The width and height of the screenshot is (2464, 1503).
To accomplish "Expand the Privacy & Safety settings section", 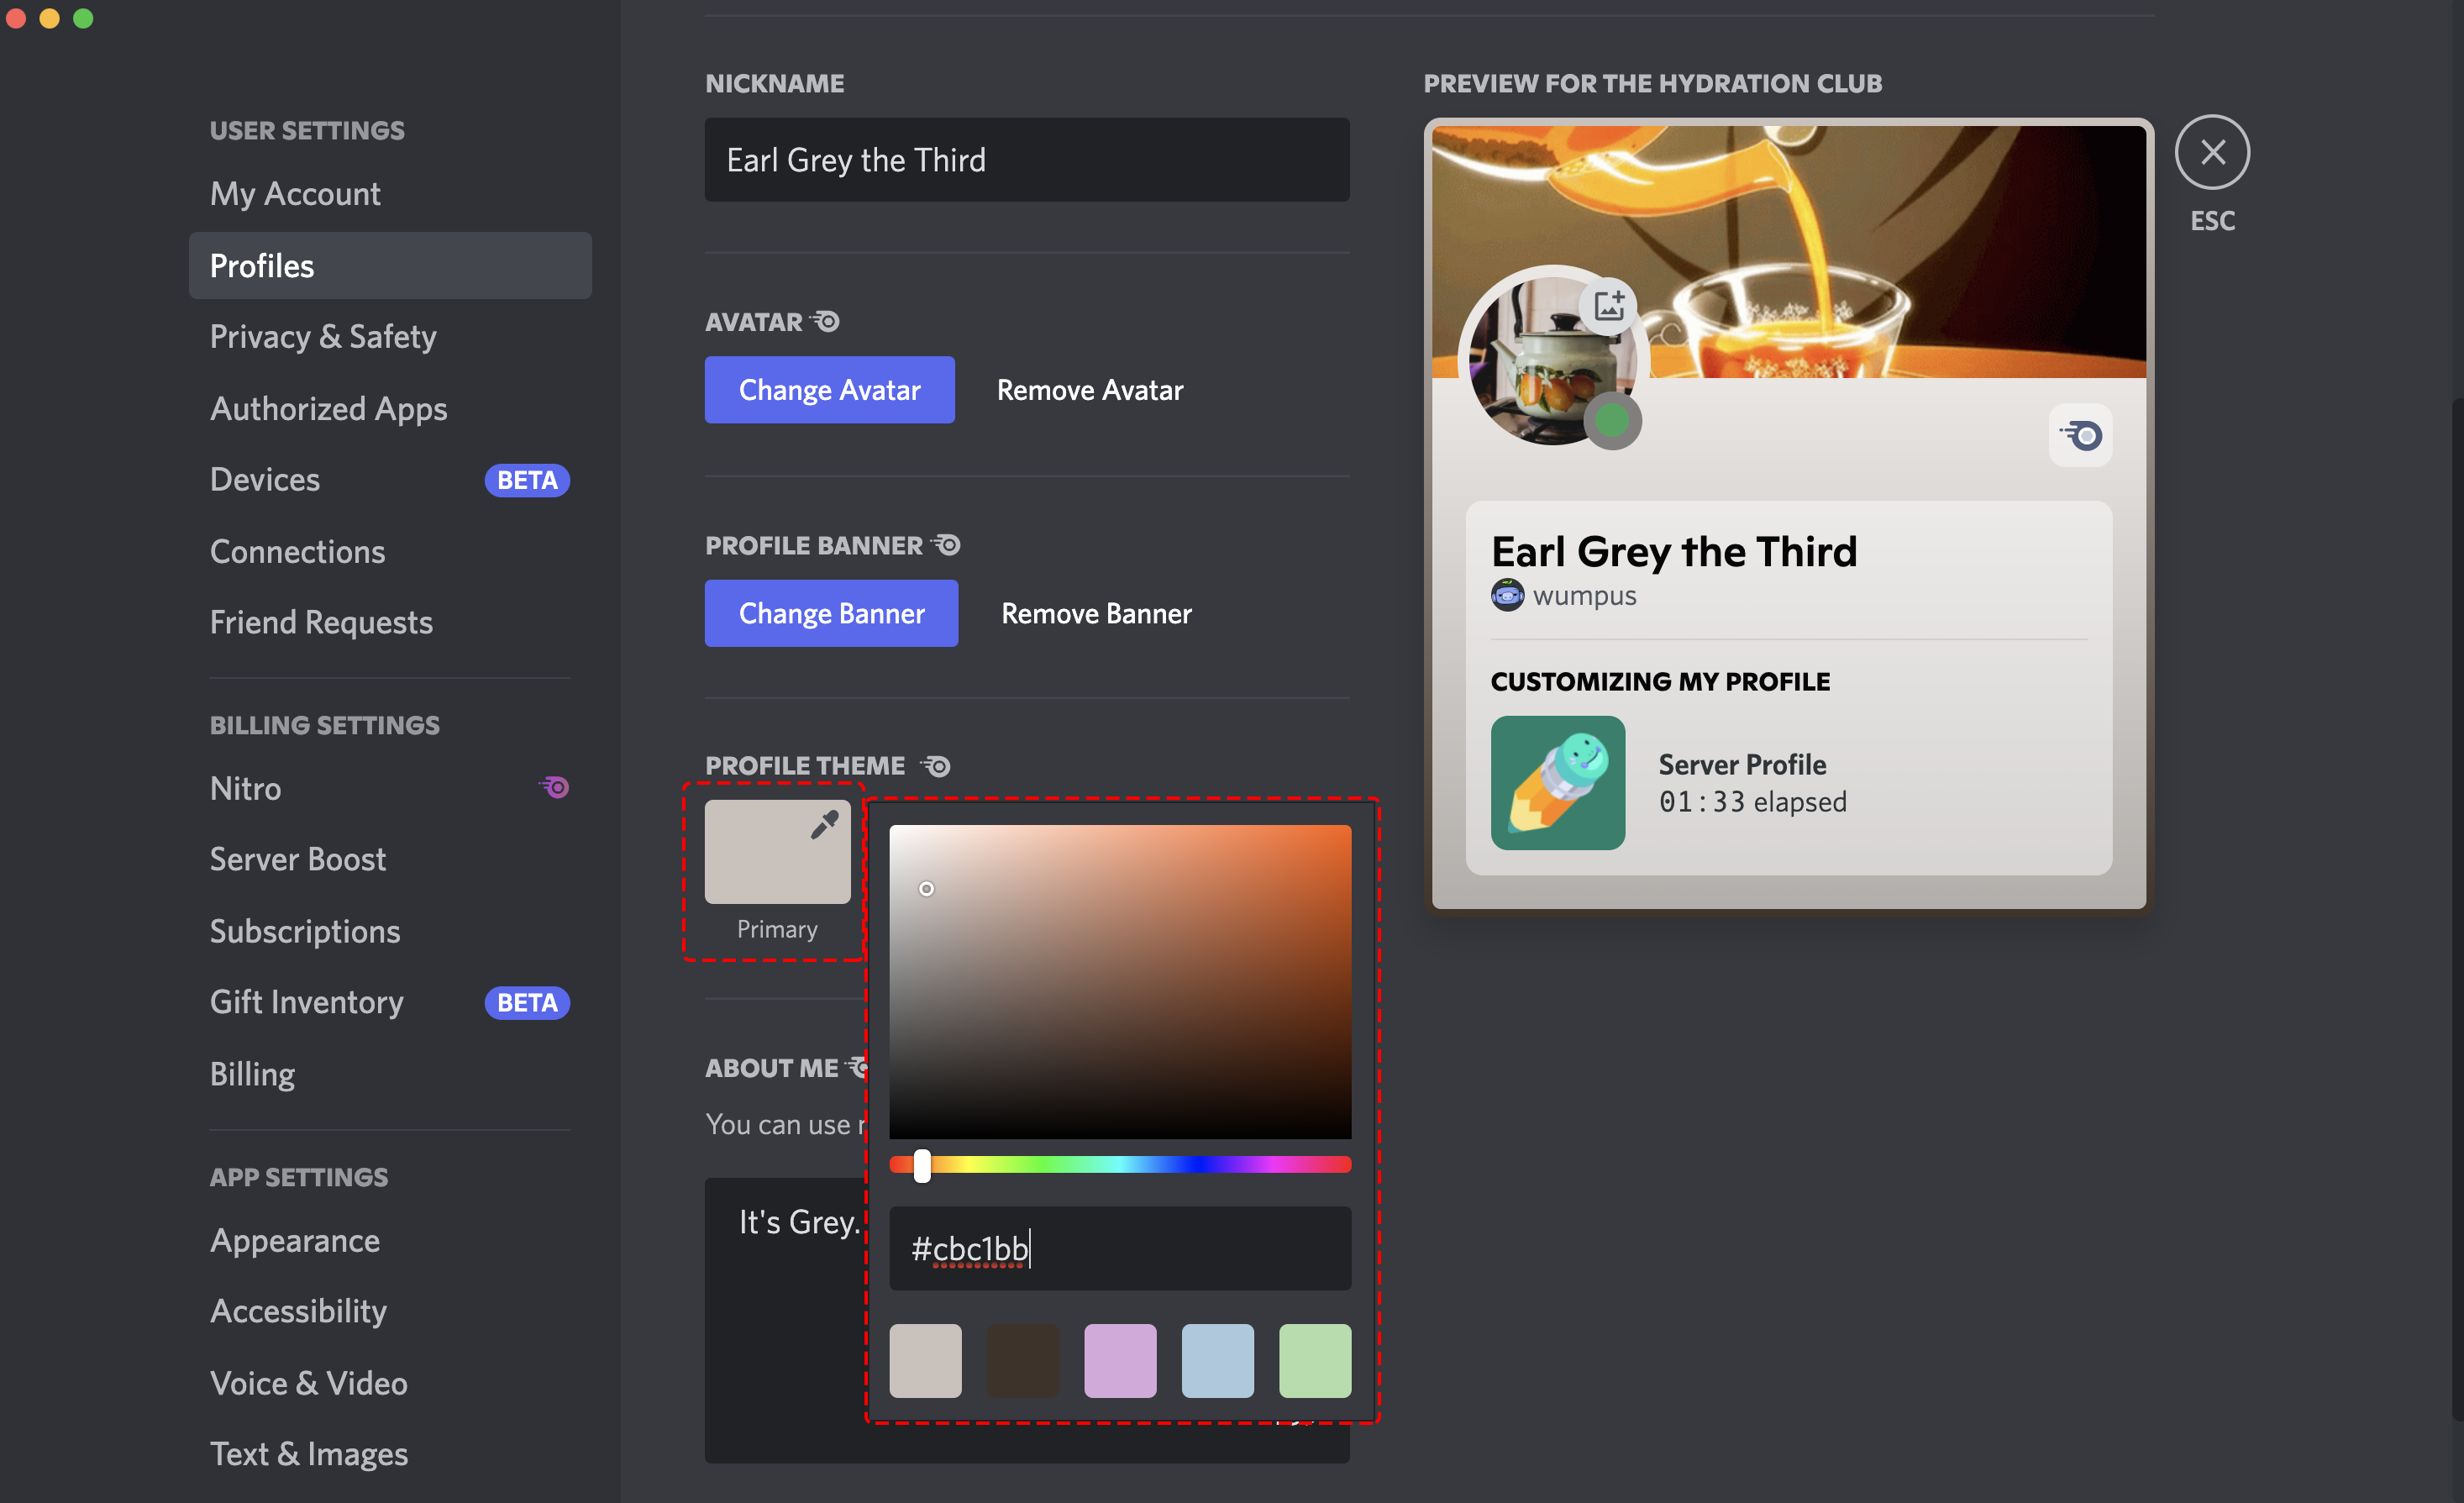I will click(323, 334).
